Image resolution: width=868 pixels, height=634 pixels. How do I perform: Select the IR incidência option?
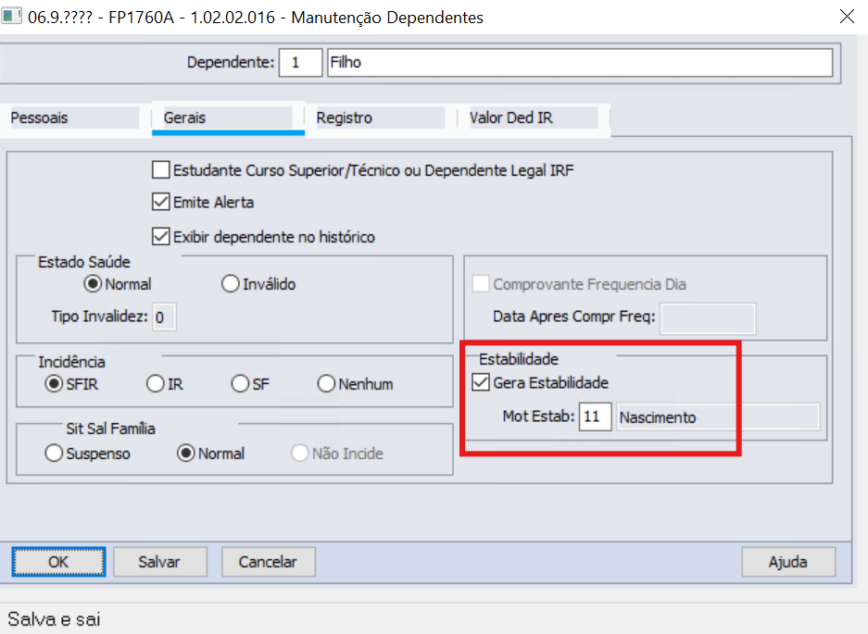tap(155, 383)
